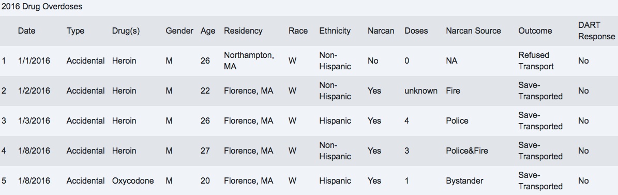Click the Ethnicity column header

pyautogui.click(x=335, y=31)
